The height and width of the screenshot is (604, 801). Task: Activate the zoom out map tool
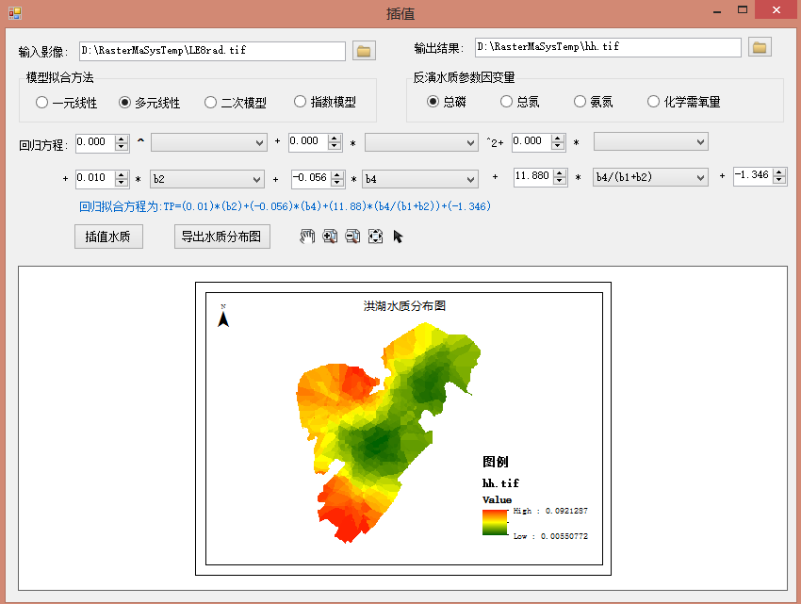[352, 237]
